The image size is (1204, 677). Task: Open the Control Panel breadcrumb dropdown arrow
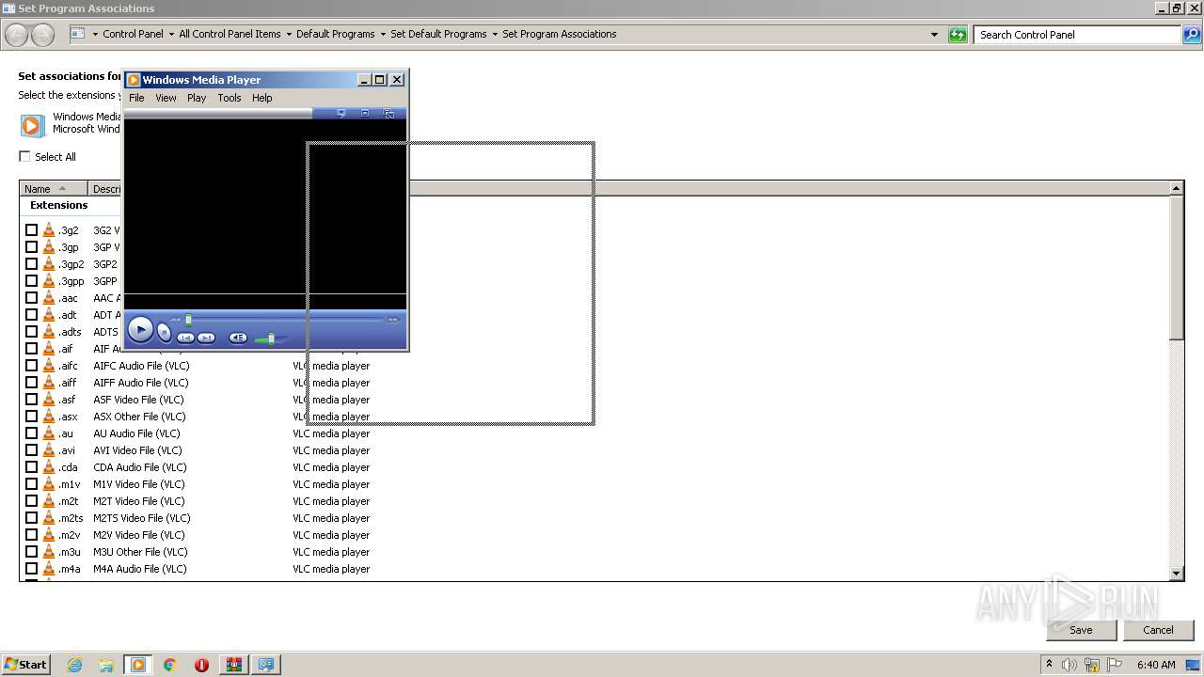(x=170, y=34)
